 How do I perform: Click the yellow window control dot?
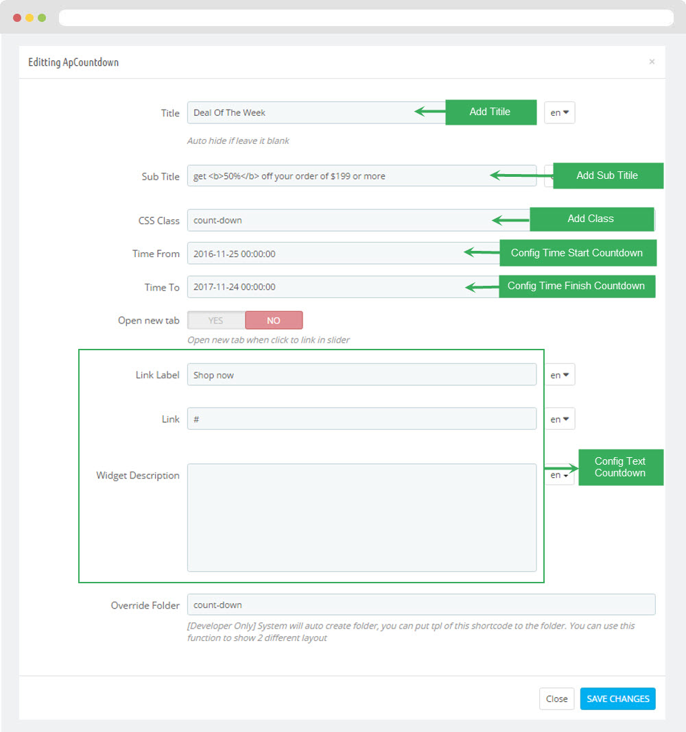pyautogui.click(x=29, y=18)
